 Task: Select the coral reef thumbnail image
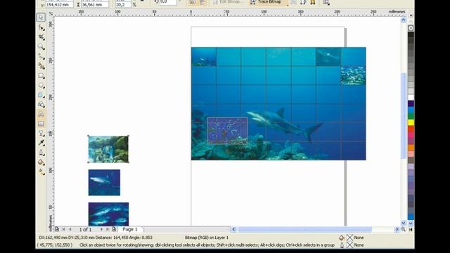coord(108,150)
